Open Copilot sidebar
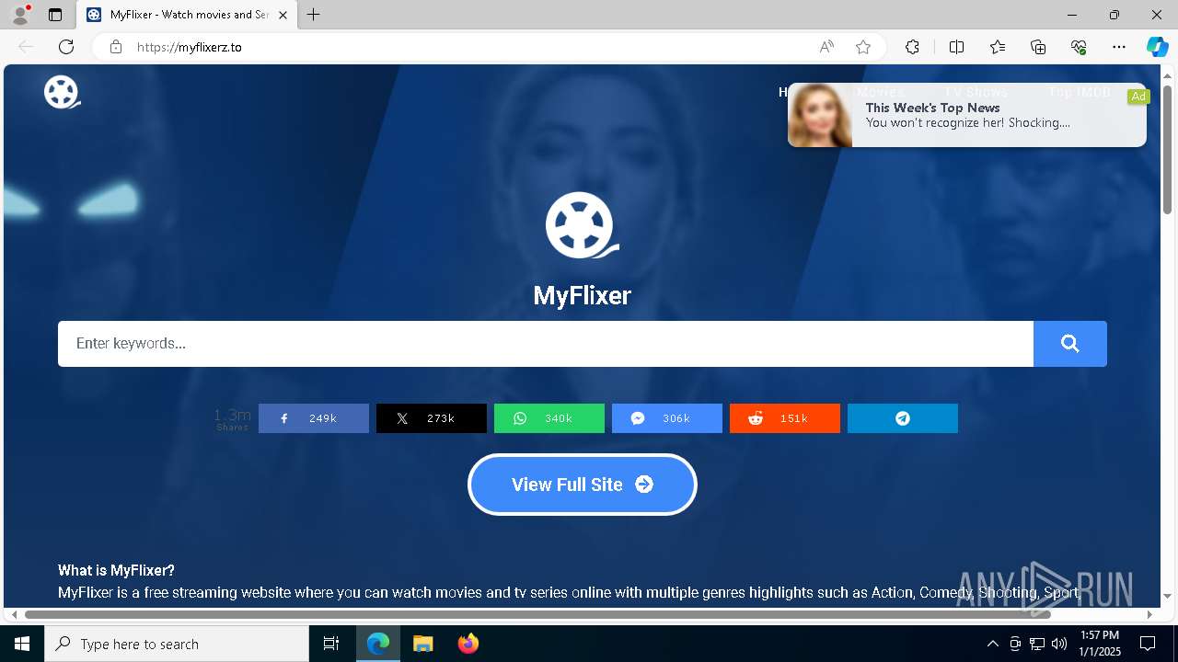The height and width of the screenshot is (662, 1178). pos(1157,47)
